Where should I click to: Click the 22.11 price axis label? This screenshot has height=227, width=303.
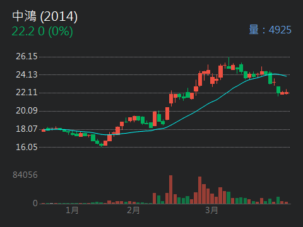(27, 92)
